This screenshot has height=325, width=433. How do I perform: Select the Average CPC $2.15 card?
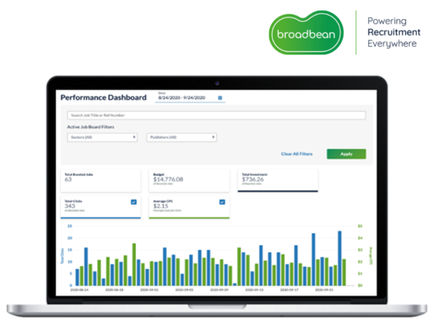(x=189, y=207)
